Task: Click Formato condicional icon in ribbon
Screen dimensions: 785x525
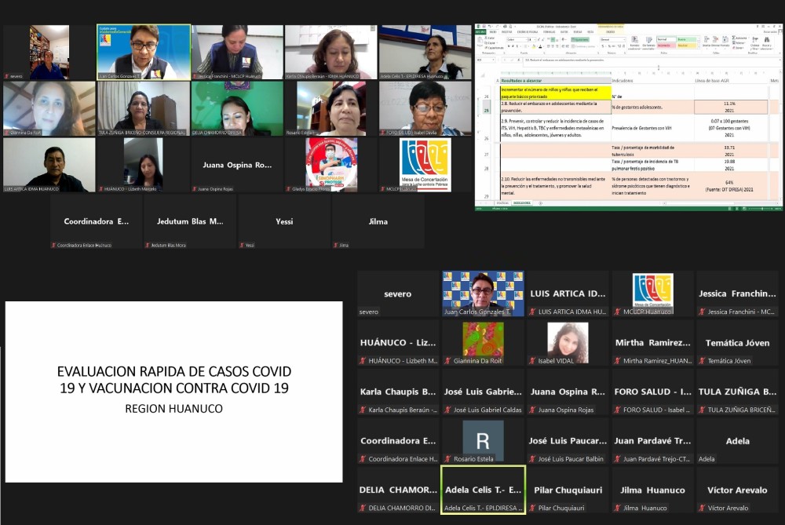Action: tap(634, 41)
